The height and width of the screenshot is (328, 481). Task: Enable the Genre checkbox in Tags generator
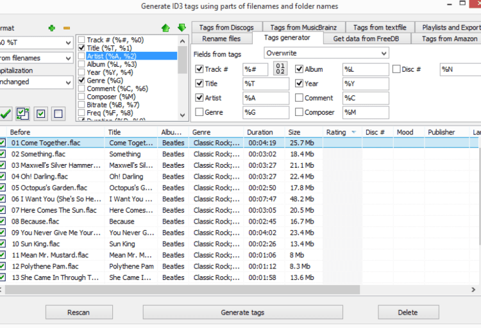(x=199, y=112)
